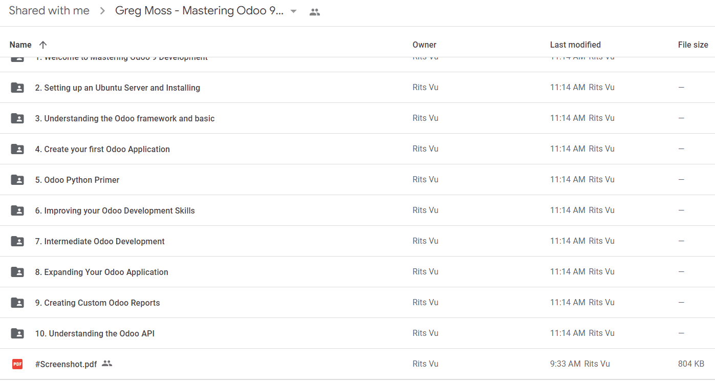
Task: Click shared icon next to #Screenshot.pdf name
Action: [106, 364]
